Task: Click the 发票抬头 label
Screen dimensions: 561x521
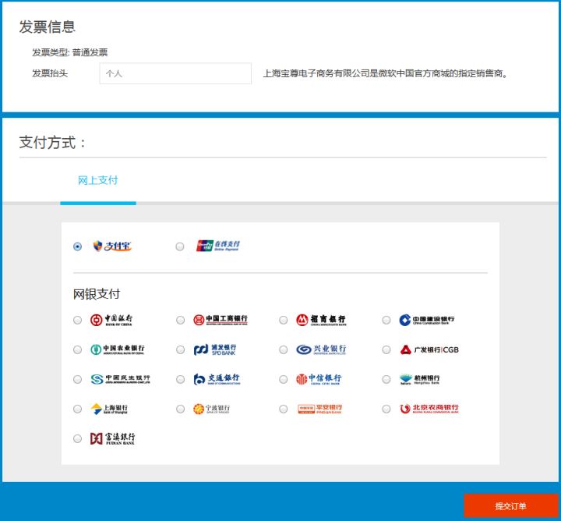Action: tap(50, 73)
